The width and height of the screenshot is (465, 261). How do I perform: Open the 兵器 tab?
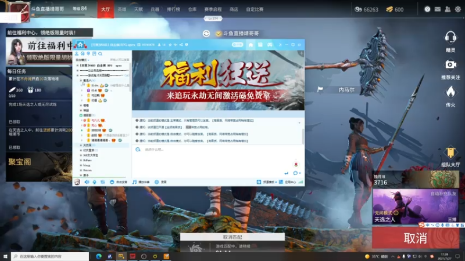click(155, 9)
